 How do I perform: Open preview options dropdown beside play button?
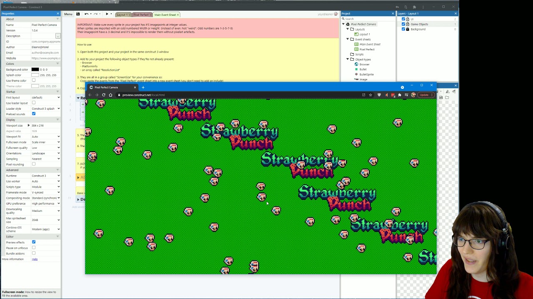pyautogui.click(x=111, y=14)
